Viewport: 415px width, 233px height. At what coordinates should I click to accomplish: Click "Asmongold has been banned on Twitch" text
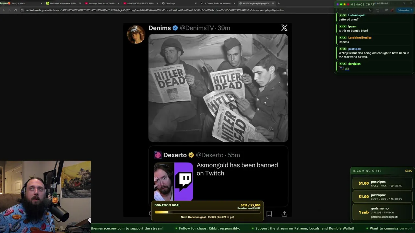point(237,169)
